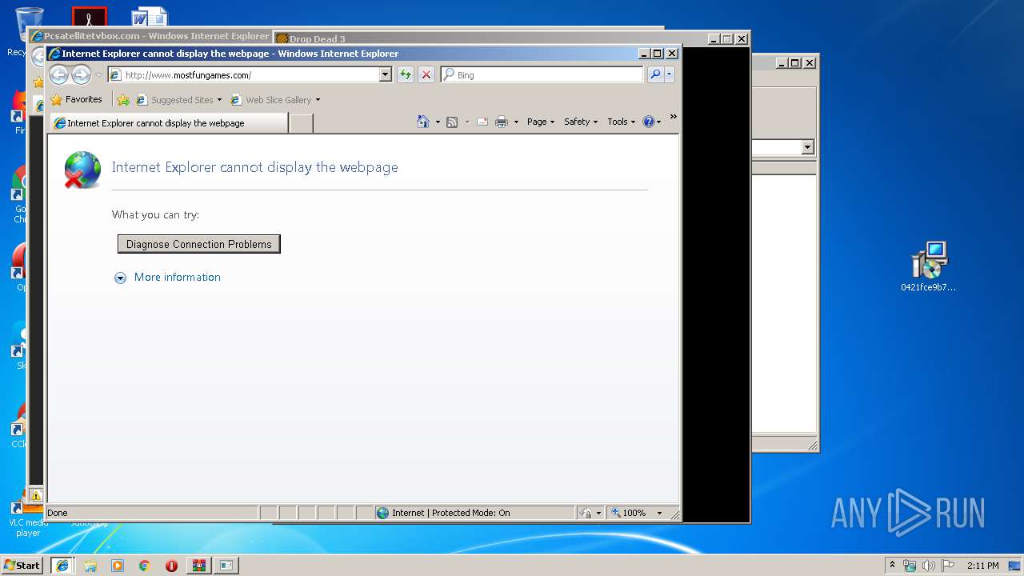
Task: Open the Word document desktop icon
Action: coord(150,18)
